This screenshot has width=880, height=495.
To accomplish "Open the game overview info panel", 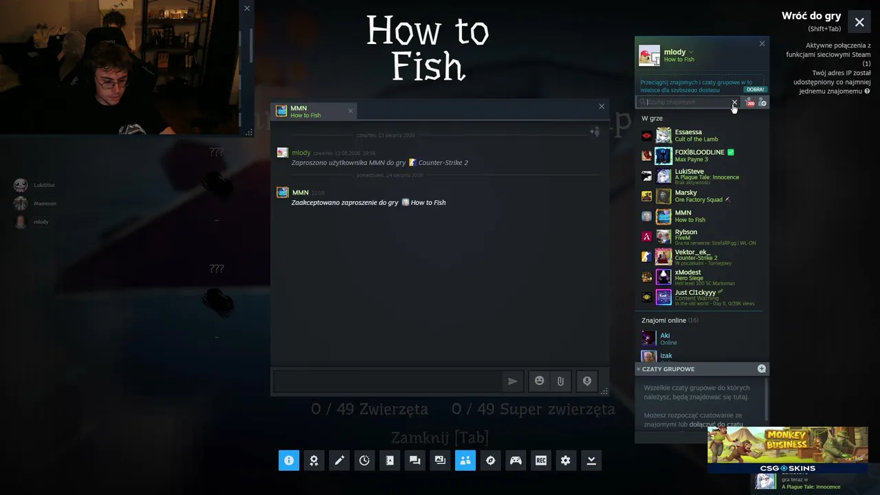I will coord(289,461).
